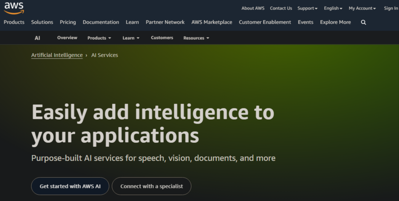Expand the English language dropdown

click(x=333, y=8)
